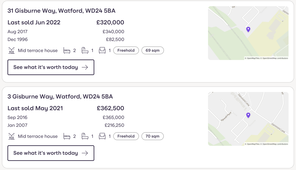
Task: Select the Freehold badge on the 31 Gisburne Way listing
Action: tap(126, 50)
